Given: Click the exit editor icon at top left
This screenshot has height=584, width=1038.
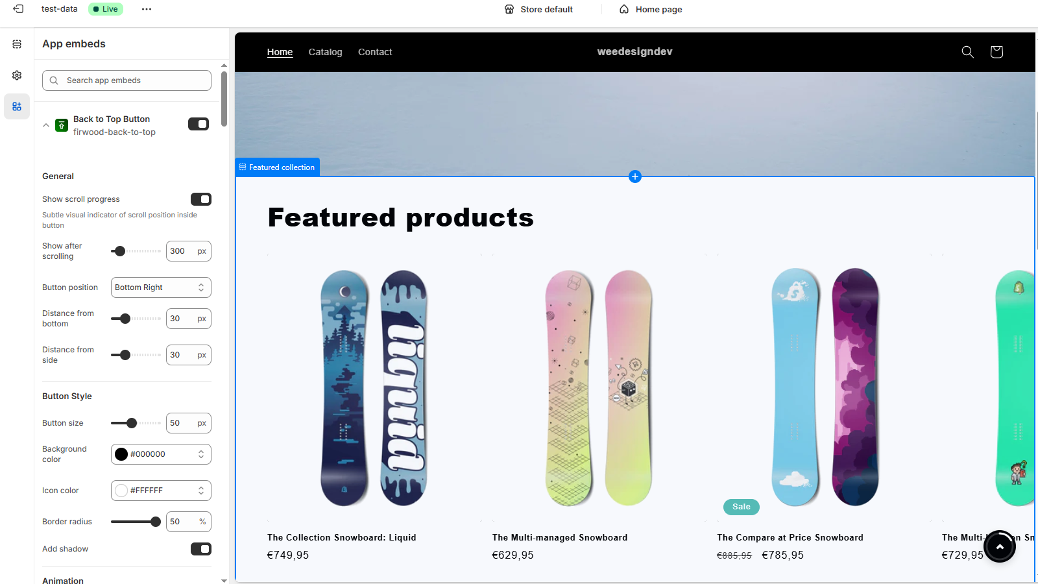Looking at the screenshot, I should pos(18,9).
